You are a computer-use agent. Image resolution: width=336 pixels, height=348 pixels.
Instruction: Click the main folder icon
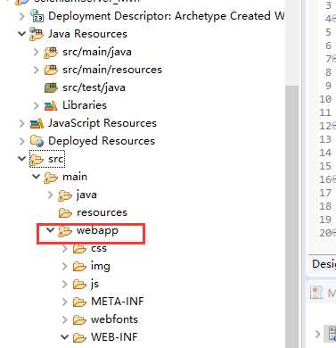pos(51,178)
